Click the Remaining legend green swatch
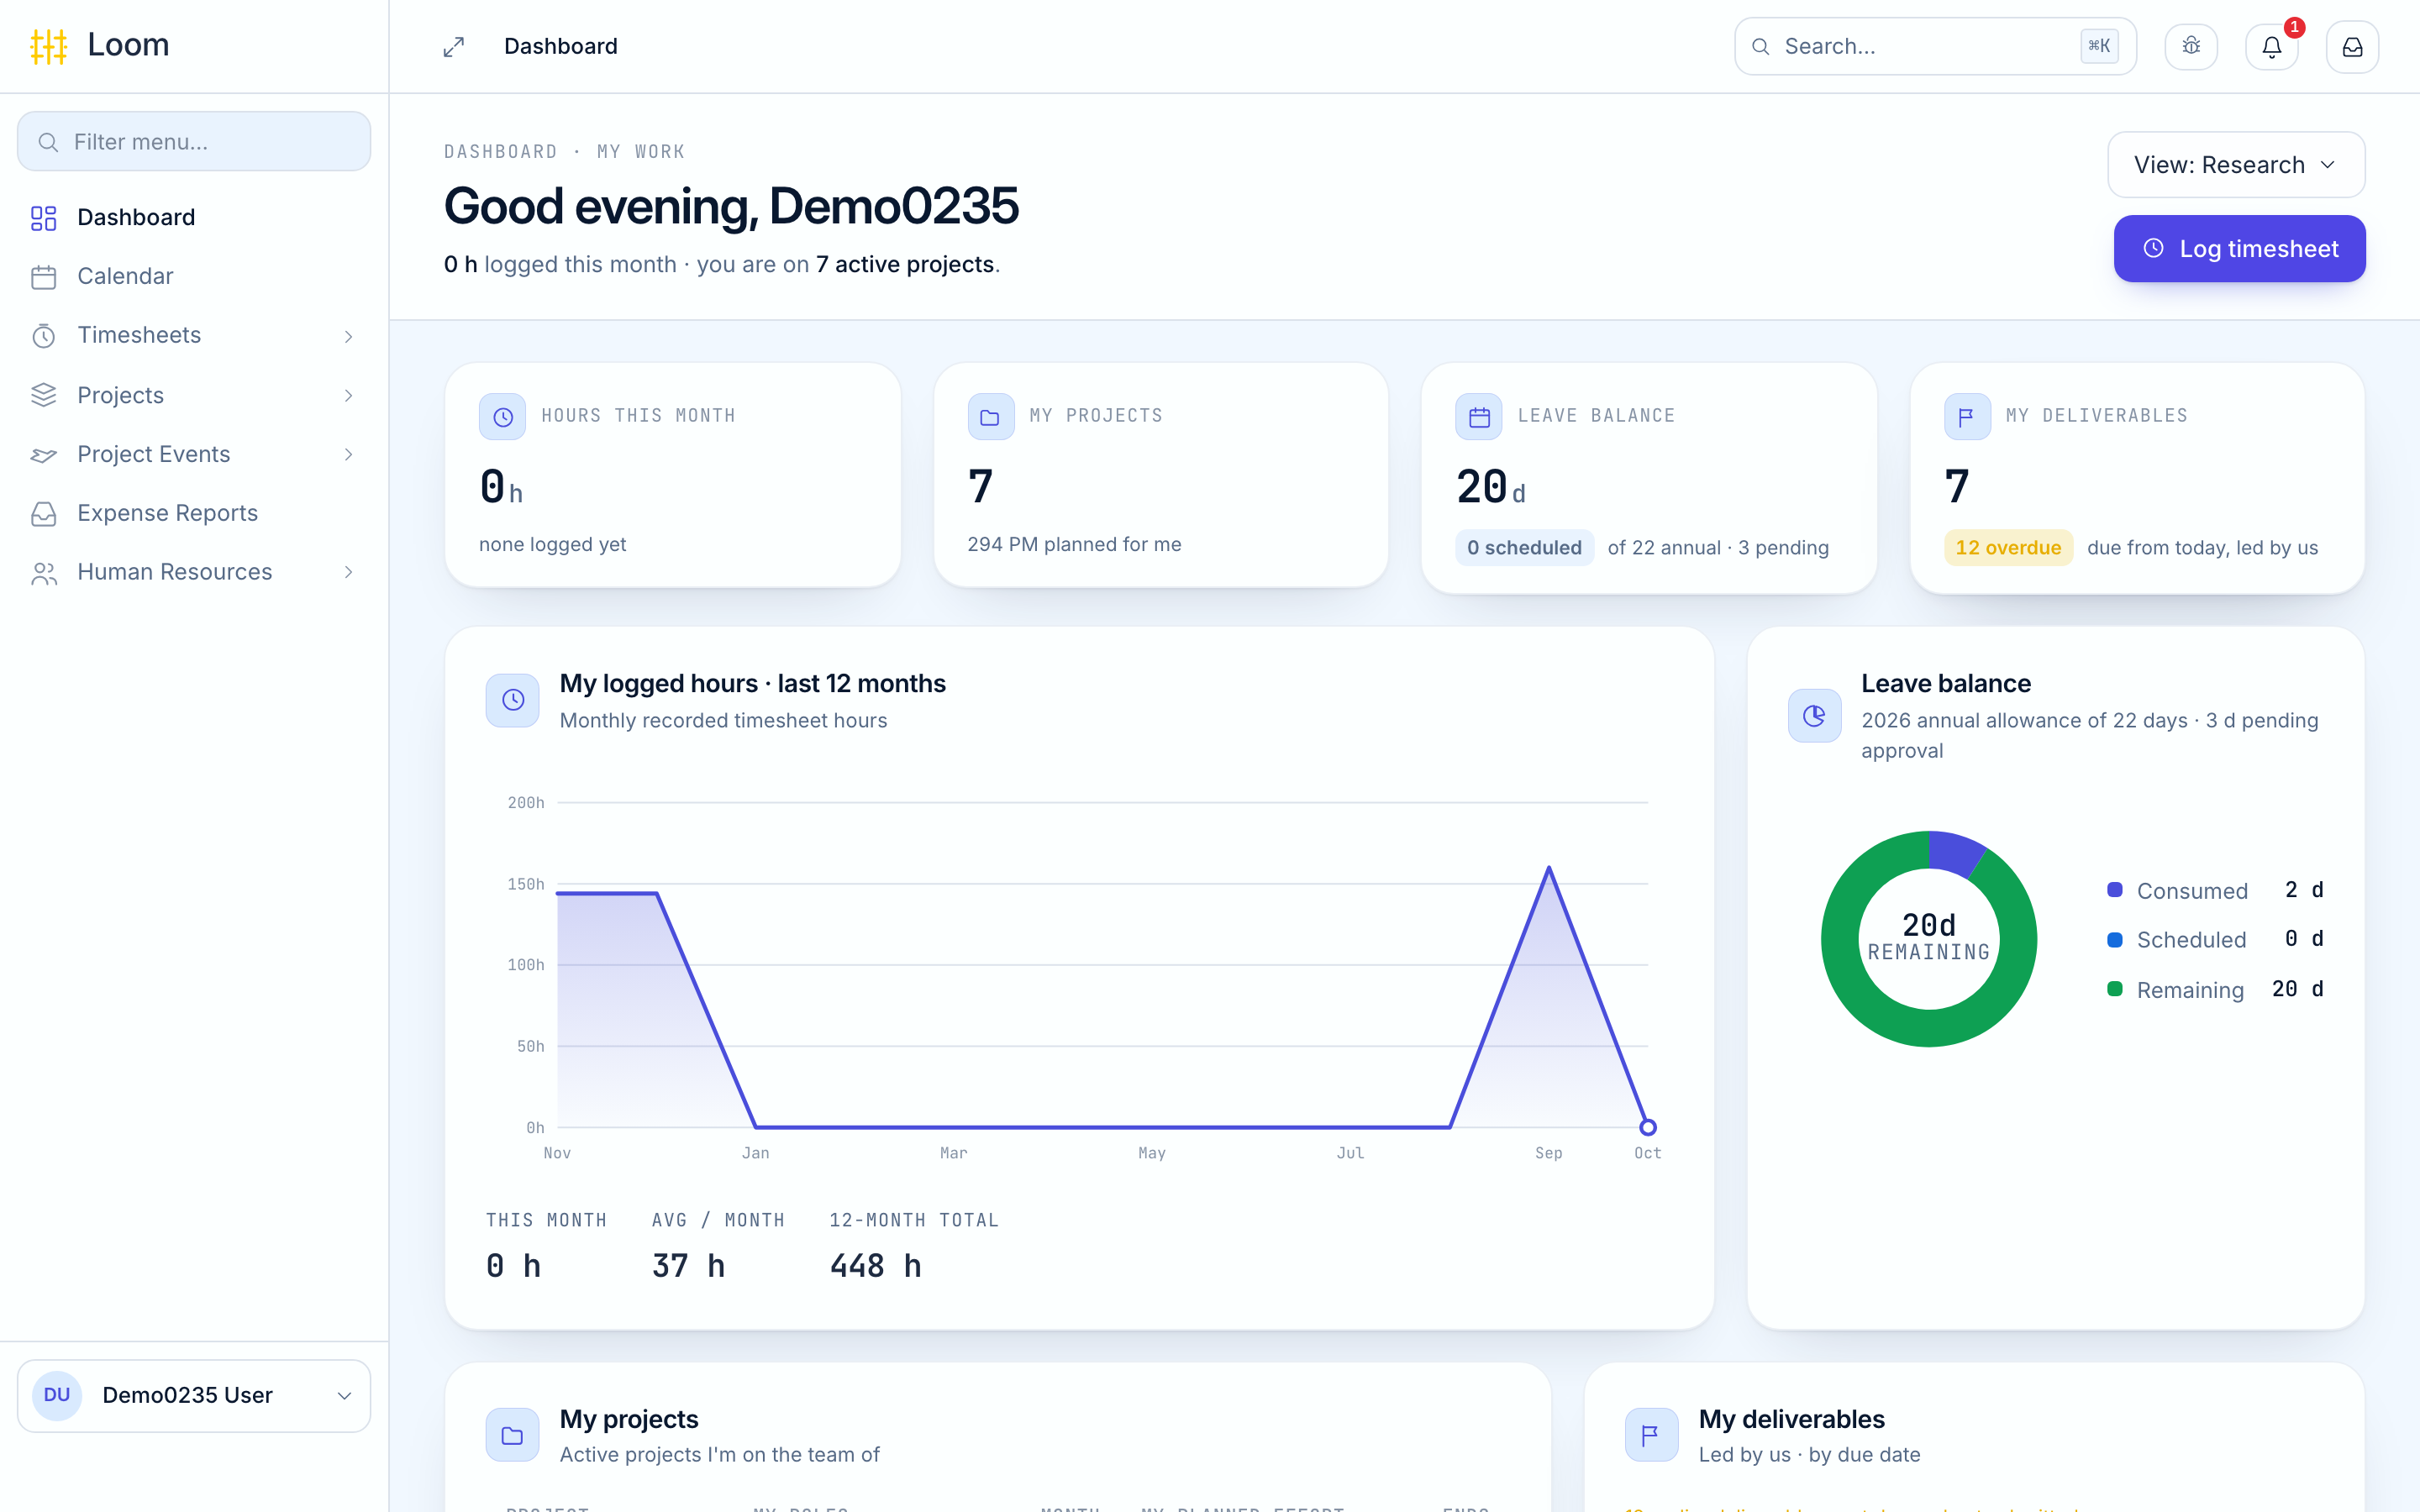Viewport: 2420px width, 1512px height. click(x=2115, y=989)
